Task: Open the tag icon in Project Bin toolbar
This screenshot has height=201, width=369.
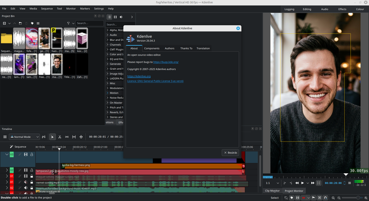Action: coord(32,23)
